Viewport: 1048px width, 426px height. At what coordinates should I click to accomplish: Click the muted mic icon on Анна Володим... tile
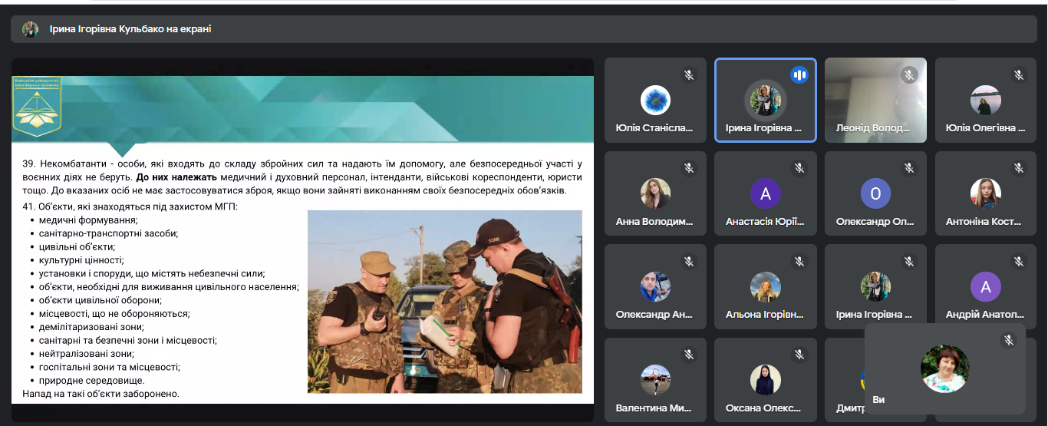689,168
